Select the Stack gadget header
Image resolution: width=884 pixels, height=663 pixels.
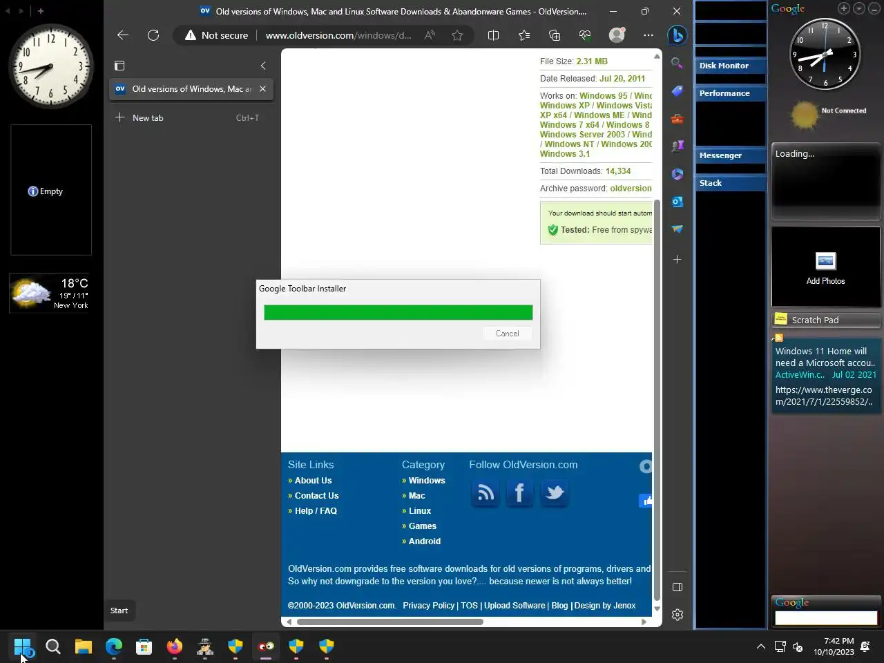(x=731, y=183)
